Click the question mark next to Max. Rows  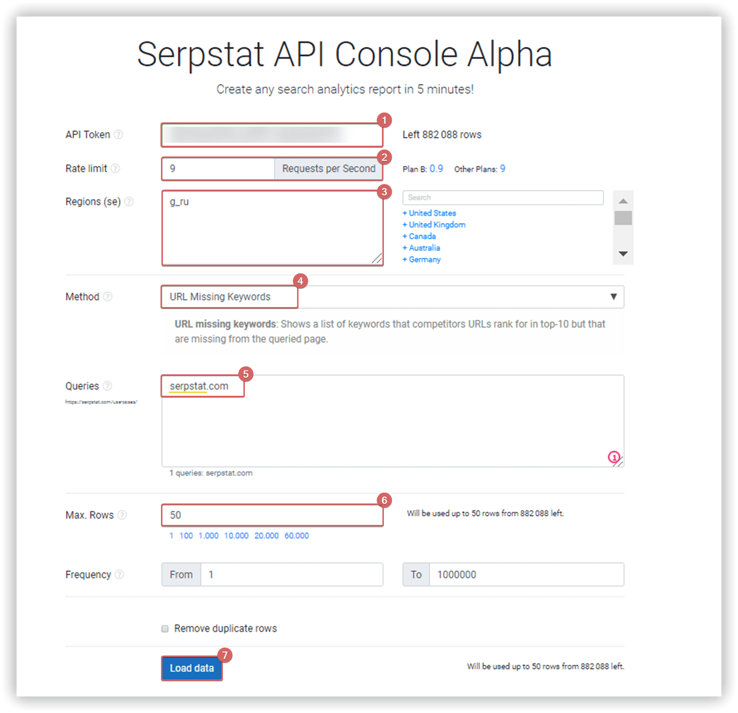click(122, 515)
